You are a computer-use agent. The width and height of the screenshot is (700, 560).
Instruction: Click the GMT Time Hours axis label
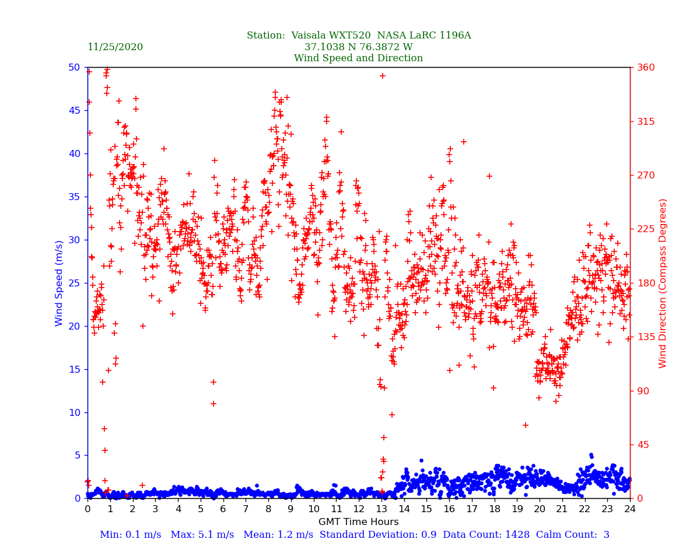click(x=358, y=522)
